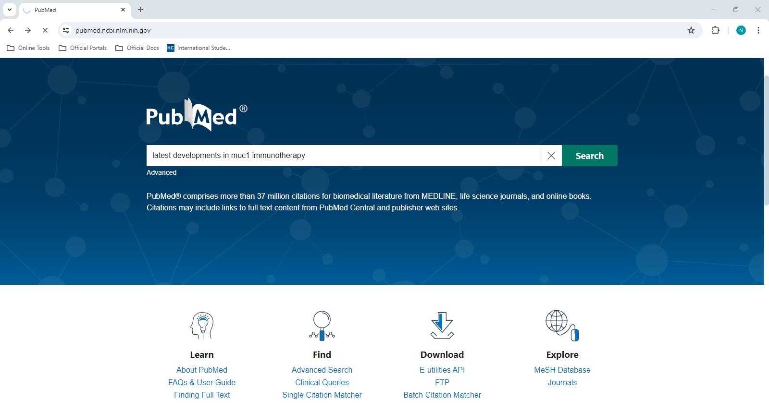Screen dimensions: 769x413
Task: Open the tab search dropdown arrow
Action: 10,10
